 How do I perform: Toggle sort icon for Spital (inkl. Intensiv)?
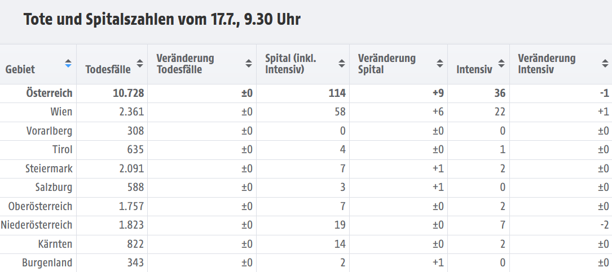(x=342, y=64)
